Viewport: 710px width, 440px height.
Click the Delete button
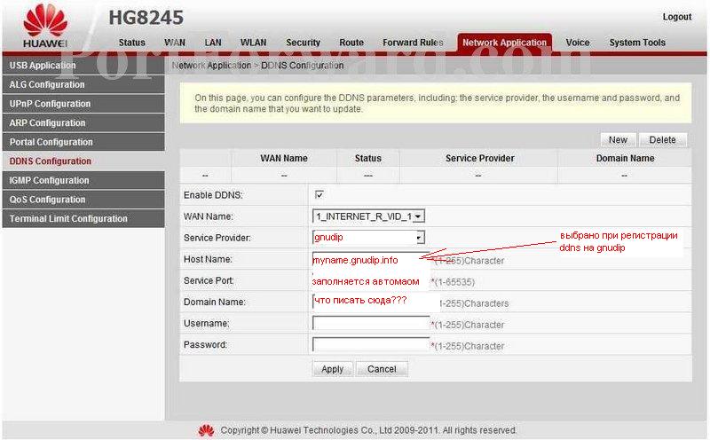[662, 139]
